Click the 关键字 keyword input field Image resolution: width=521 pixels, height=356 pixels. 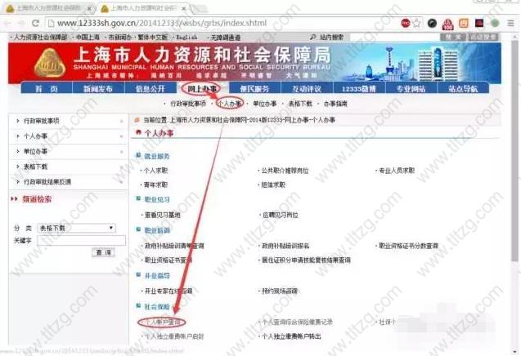pyautogui.click(x=82, y=241)
